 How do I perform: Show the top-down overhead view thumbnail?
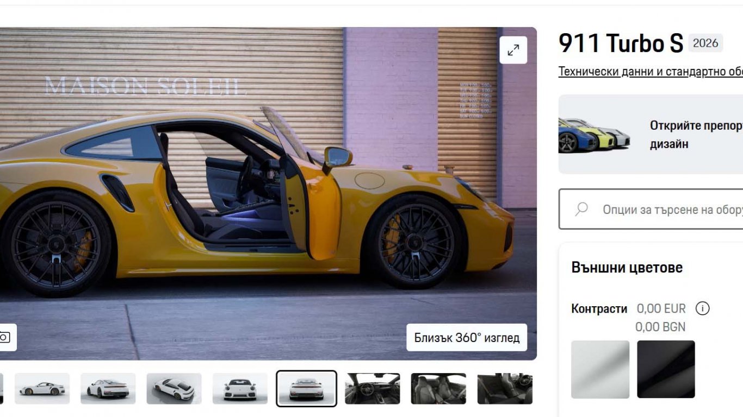tap(174, 389)
